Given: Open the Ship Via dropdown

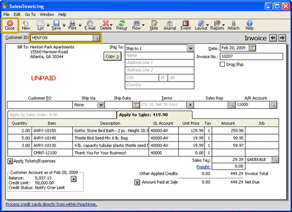Looking at the screenshot, I should tap(101, 105).
